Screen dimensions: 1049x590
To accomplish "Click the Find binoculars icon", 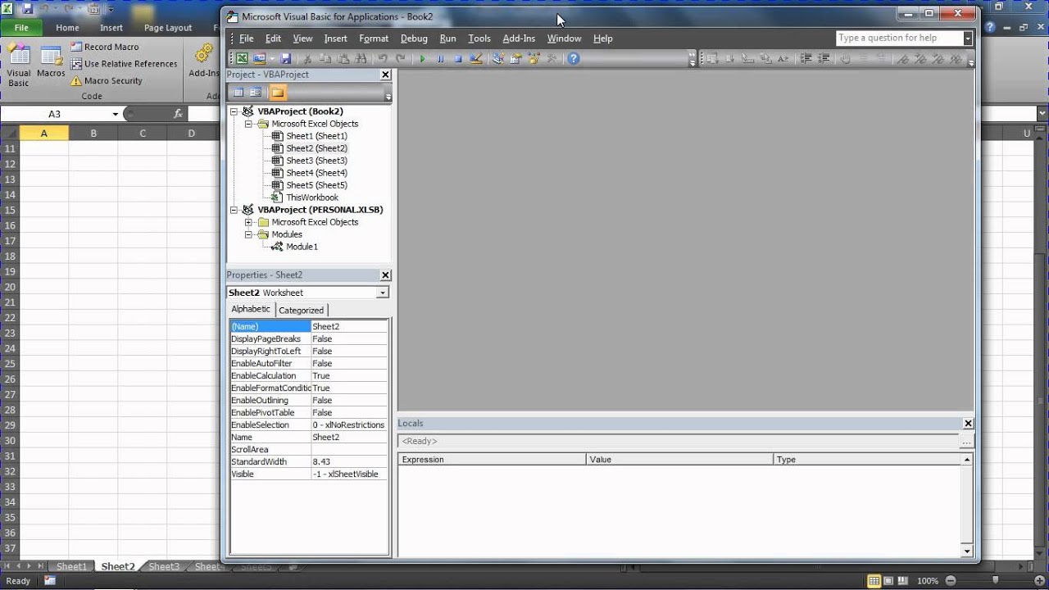I will click(360, 59).
